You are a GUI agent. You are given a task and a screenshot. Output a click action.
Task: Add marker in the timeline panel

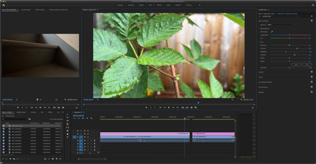[x=87, y=118]
